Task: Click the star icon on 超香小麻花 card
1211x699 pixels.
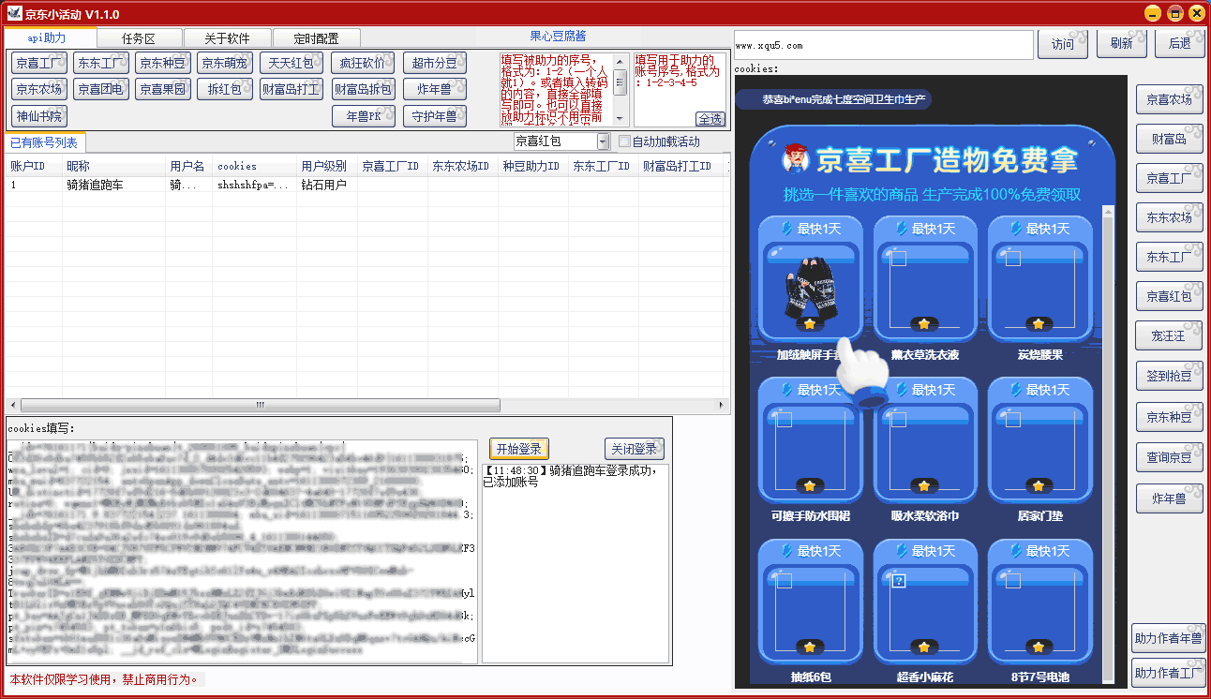Action: [923, 647]
